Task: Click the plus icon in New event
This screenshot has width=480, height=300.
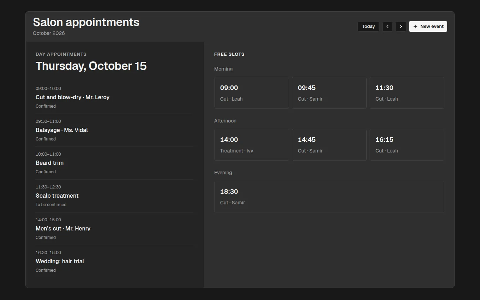Action: point(415,26)
